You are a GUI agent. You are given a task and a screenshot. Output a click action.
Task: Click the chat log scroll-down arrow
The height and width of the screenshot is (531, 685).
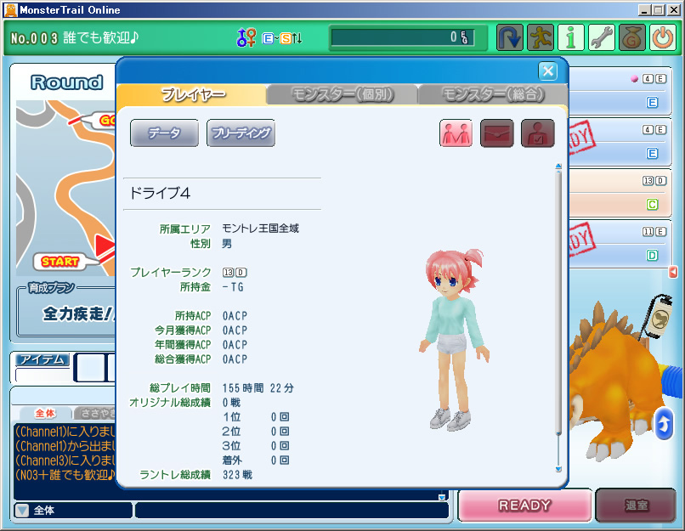tap(442, 497)
